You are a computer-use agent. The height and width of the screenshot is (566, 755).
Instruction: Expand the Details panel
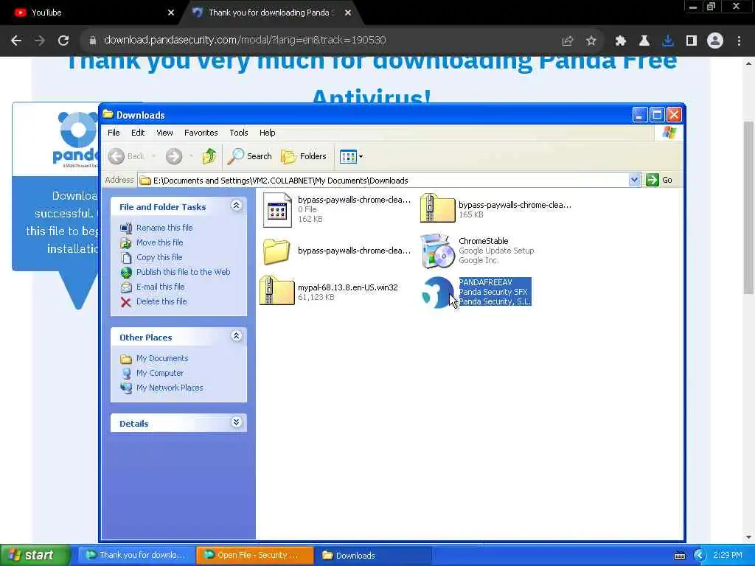(x=236, y=422)
